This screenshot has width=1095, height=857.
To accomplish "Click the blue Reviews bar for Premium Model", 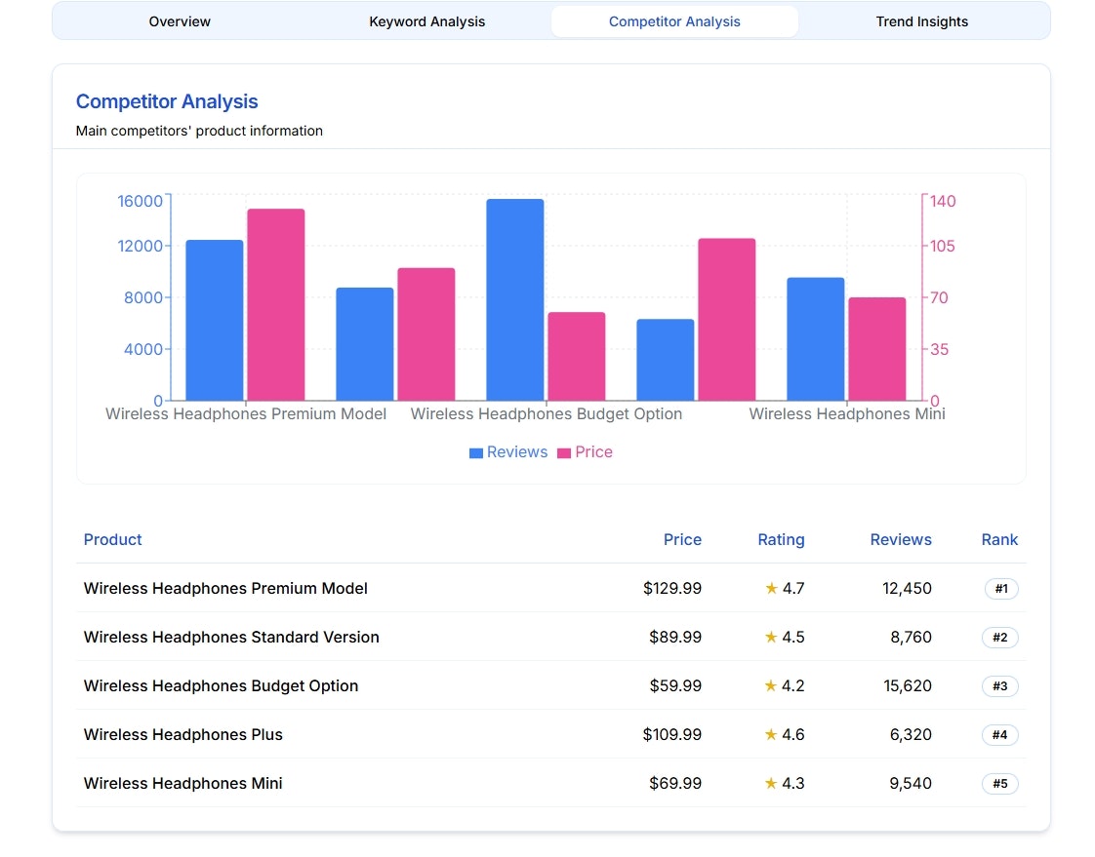I will pyautogui.click(x=215, y=321).
